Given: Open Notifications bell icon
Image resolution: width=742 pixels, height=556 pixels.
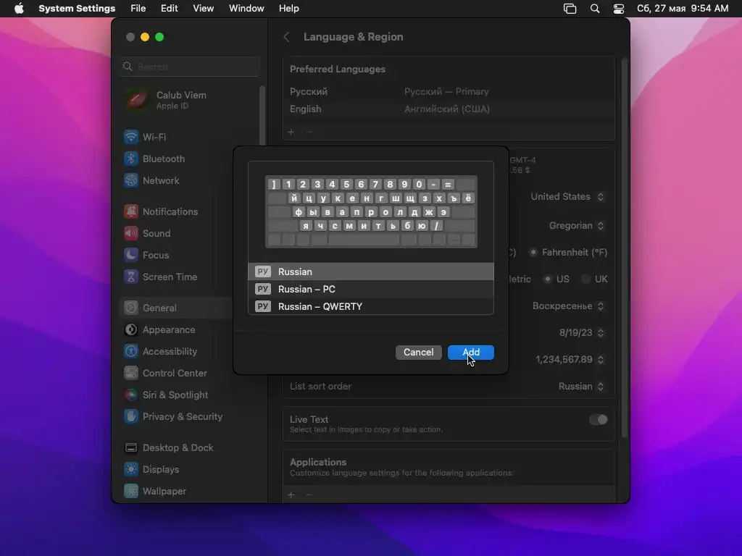Looking at the screenshot, I should tap(131, 211).
